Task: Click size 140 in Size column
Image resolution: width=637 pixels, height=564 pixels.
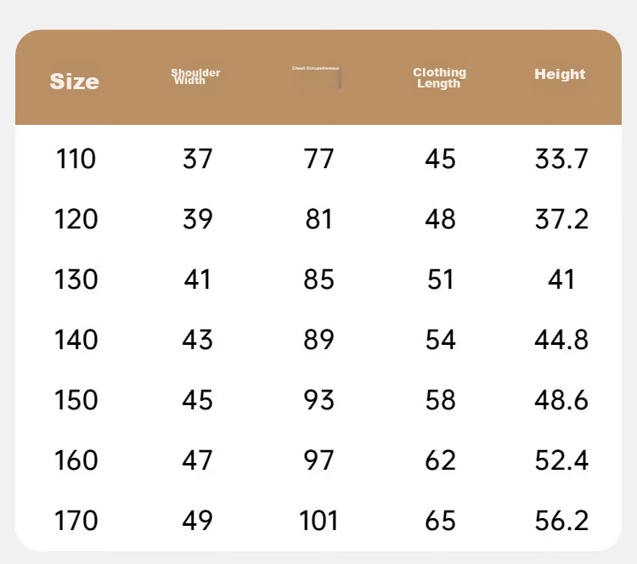Action: click(x=76, y=340)
